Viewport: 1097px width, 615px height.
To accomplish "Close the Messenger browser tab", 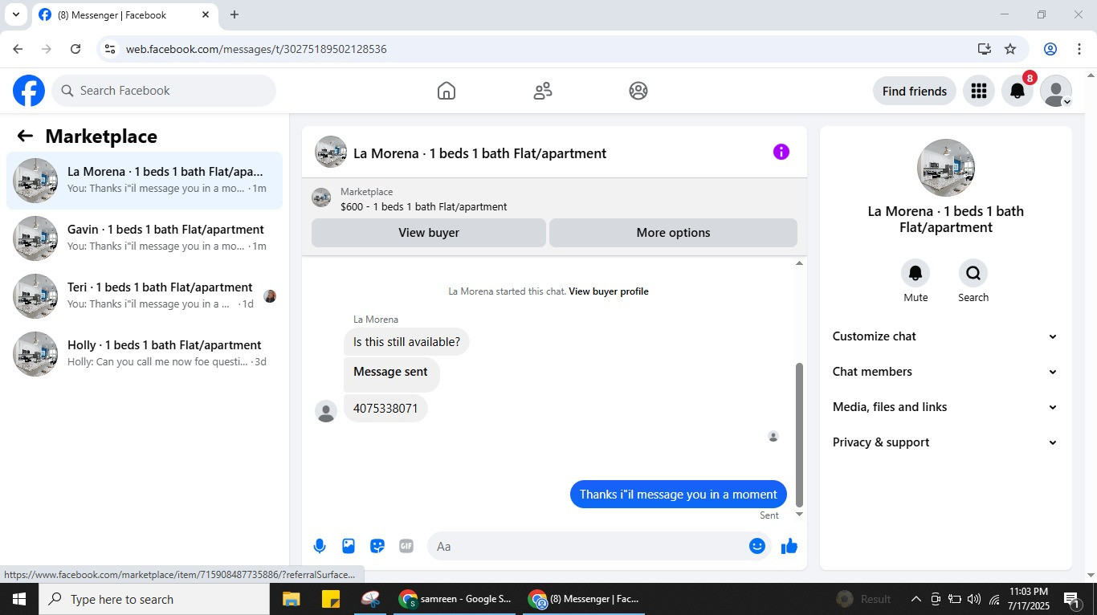I will (206, 14).
